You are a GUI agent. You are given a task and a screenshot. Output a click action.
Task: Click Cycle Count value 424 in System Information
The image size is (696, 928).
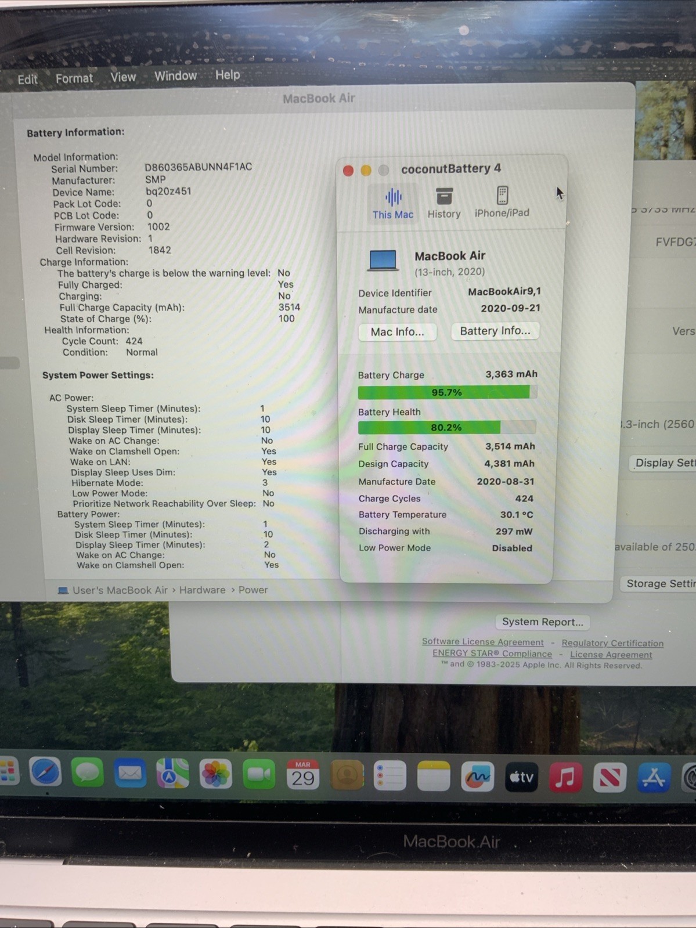coord(134,341)
